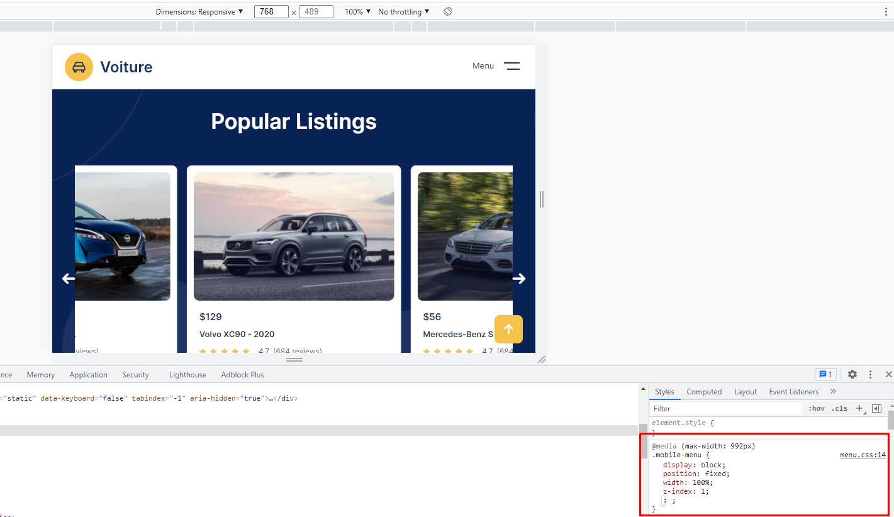Select the Event Listeners tab
The image size is (894, 517).
[x=794, y=392]
